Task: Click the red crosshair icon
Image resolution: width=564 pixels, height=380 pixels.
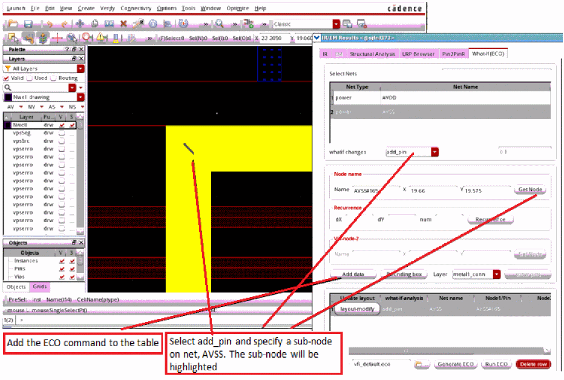Action: [x=57, y=38]
